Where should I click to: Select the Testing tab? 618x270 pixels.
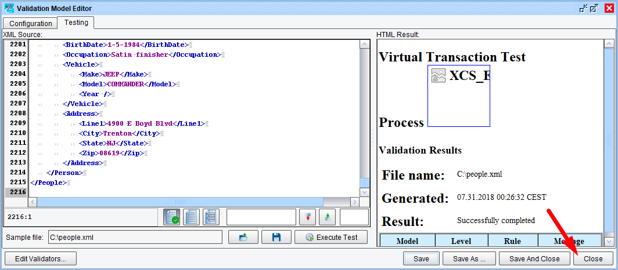(76, 23)
